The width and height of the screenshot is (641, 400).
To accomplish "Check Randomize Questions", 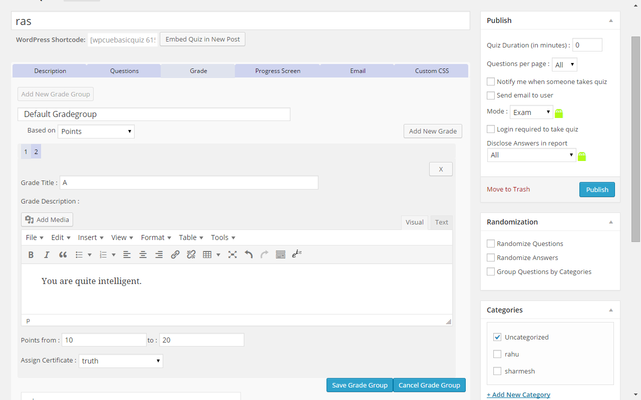I will pos(491,243).
